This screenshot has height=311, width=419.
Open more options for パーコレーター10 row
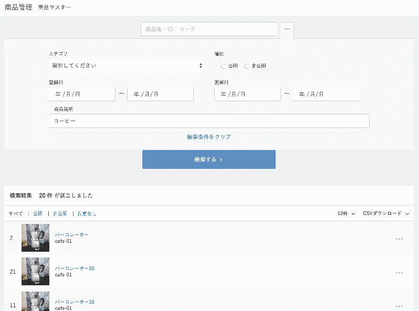(x=399, y=306)
